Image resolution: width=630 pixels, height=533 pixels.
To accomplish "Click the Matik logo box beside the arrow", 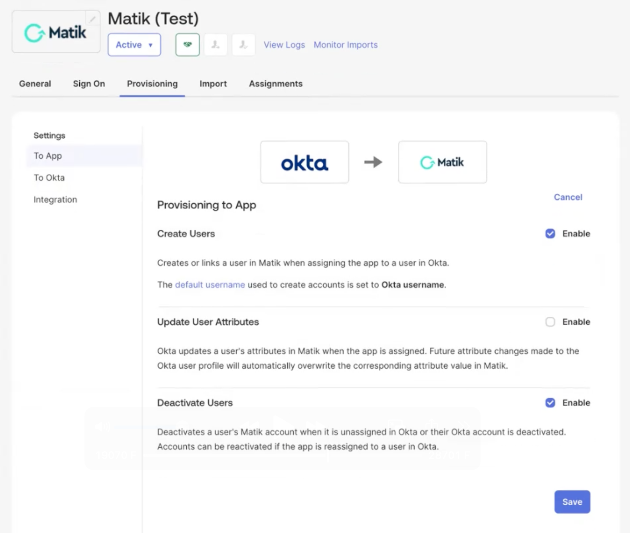I will [x=442, y=162].
